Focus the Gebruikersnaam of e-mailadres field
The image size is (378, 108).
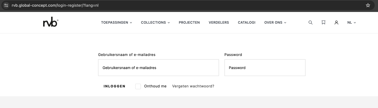[158, 68]
